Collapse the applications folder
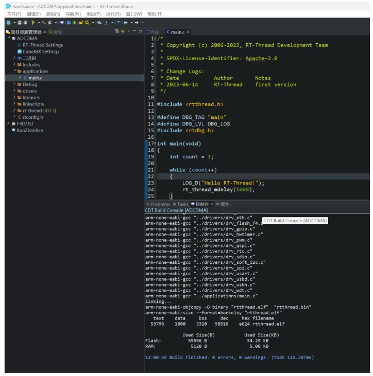Viewport: 373px width, 376px height. (14, 71)
